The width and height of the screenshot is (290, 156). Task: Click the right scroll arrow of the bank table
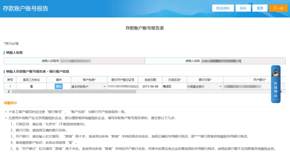coord(281,92)
